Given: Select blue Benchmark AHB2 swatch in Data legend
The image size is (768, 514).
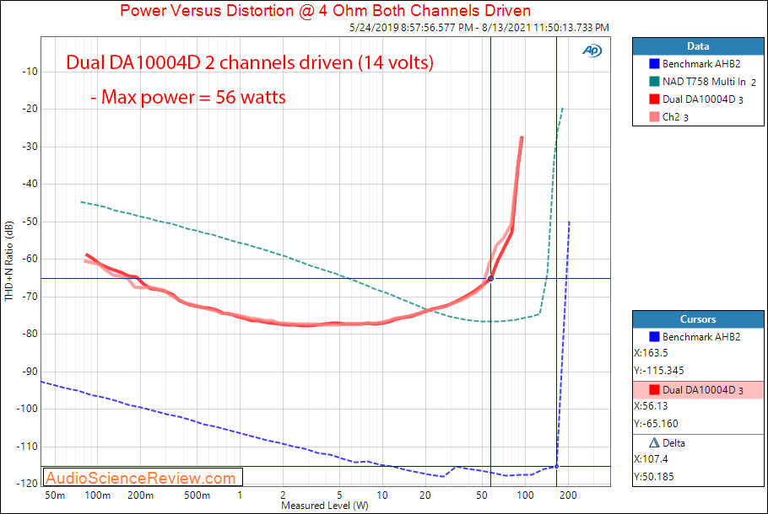Looking at the screenshot, I should 654,64.
